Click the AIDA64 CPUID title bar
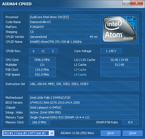 61,4
